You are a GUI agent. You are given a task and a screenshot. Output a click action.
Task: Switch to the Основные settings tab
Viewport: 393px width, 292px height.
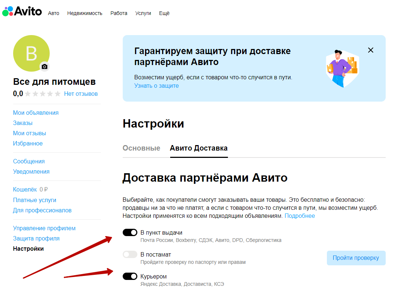coord(141,148)
